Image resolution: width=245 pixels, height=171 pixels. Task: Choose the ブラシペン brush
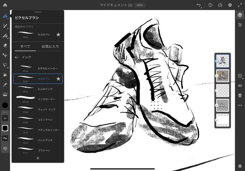pos(38,150)
